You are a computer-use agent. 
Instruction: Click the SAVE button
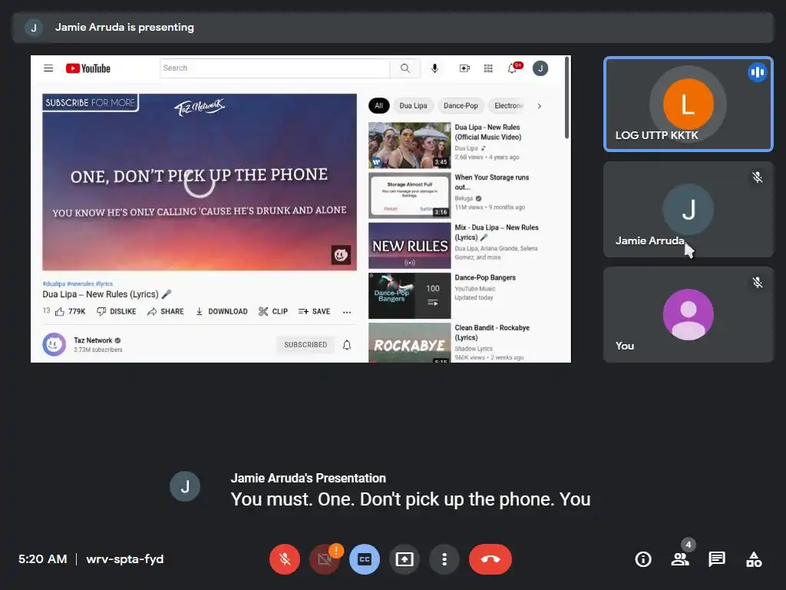pos(314,312)
